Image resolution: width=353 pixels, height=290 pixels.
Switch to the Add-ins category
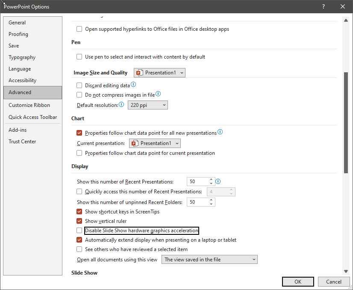click(32, 130)
